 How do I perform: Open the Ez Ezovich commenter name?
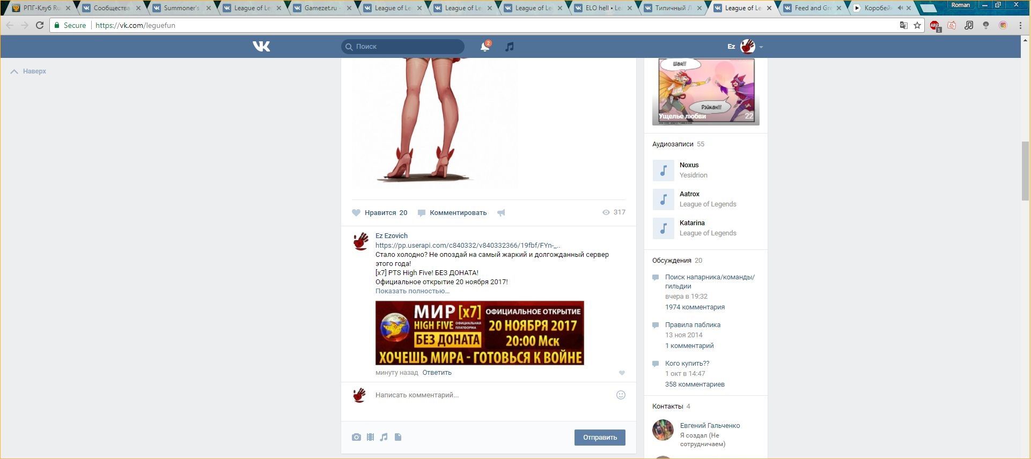(392, 236)
